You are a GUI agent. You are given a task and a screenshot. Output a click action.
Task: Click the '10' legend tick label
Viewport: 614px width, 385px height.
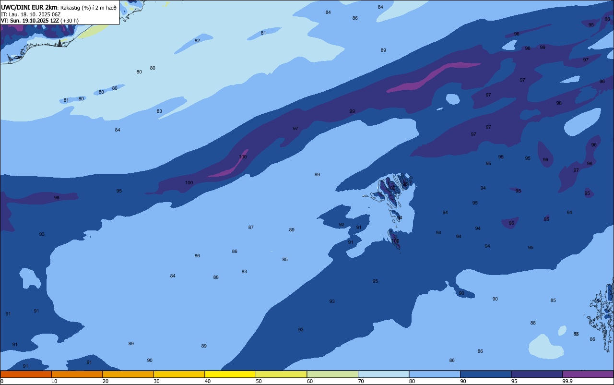[x=54, y=381]
